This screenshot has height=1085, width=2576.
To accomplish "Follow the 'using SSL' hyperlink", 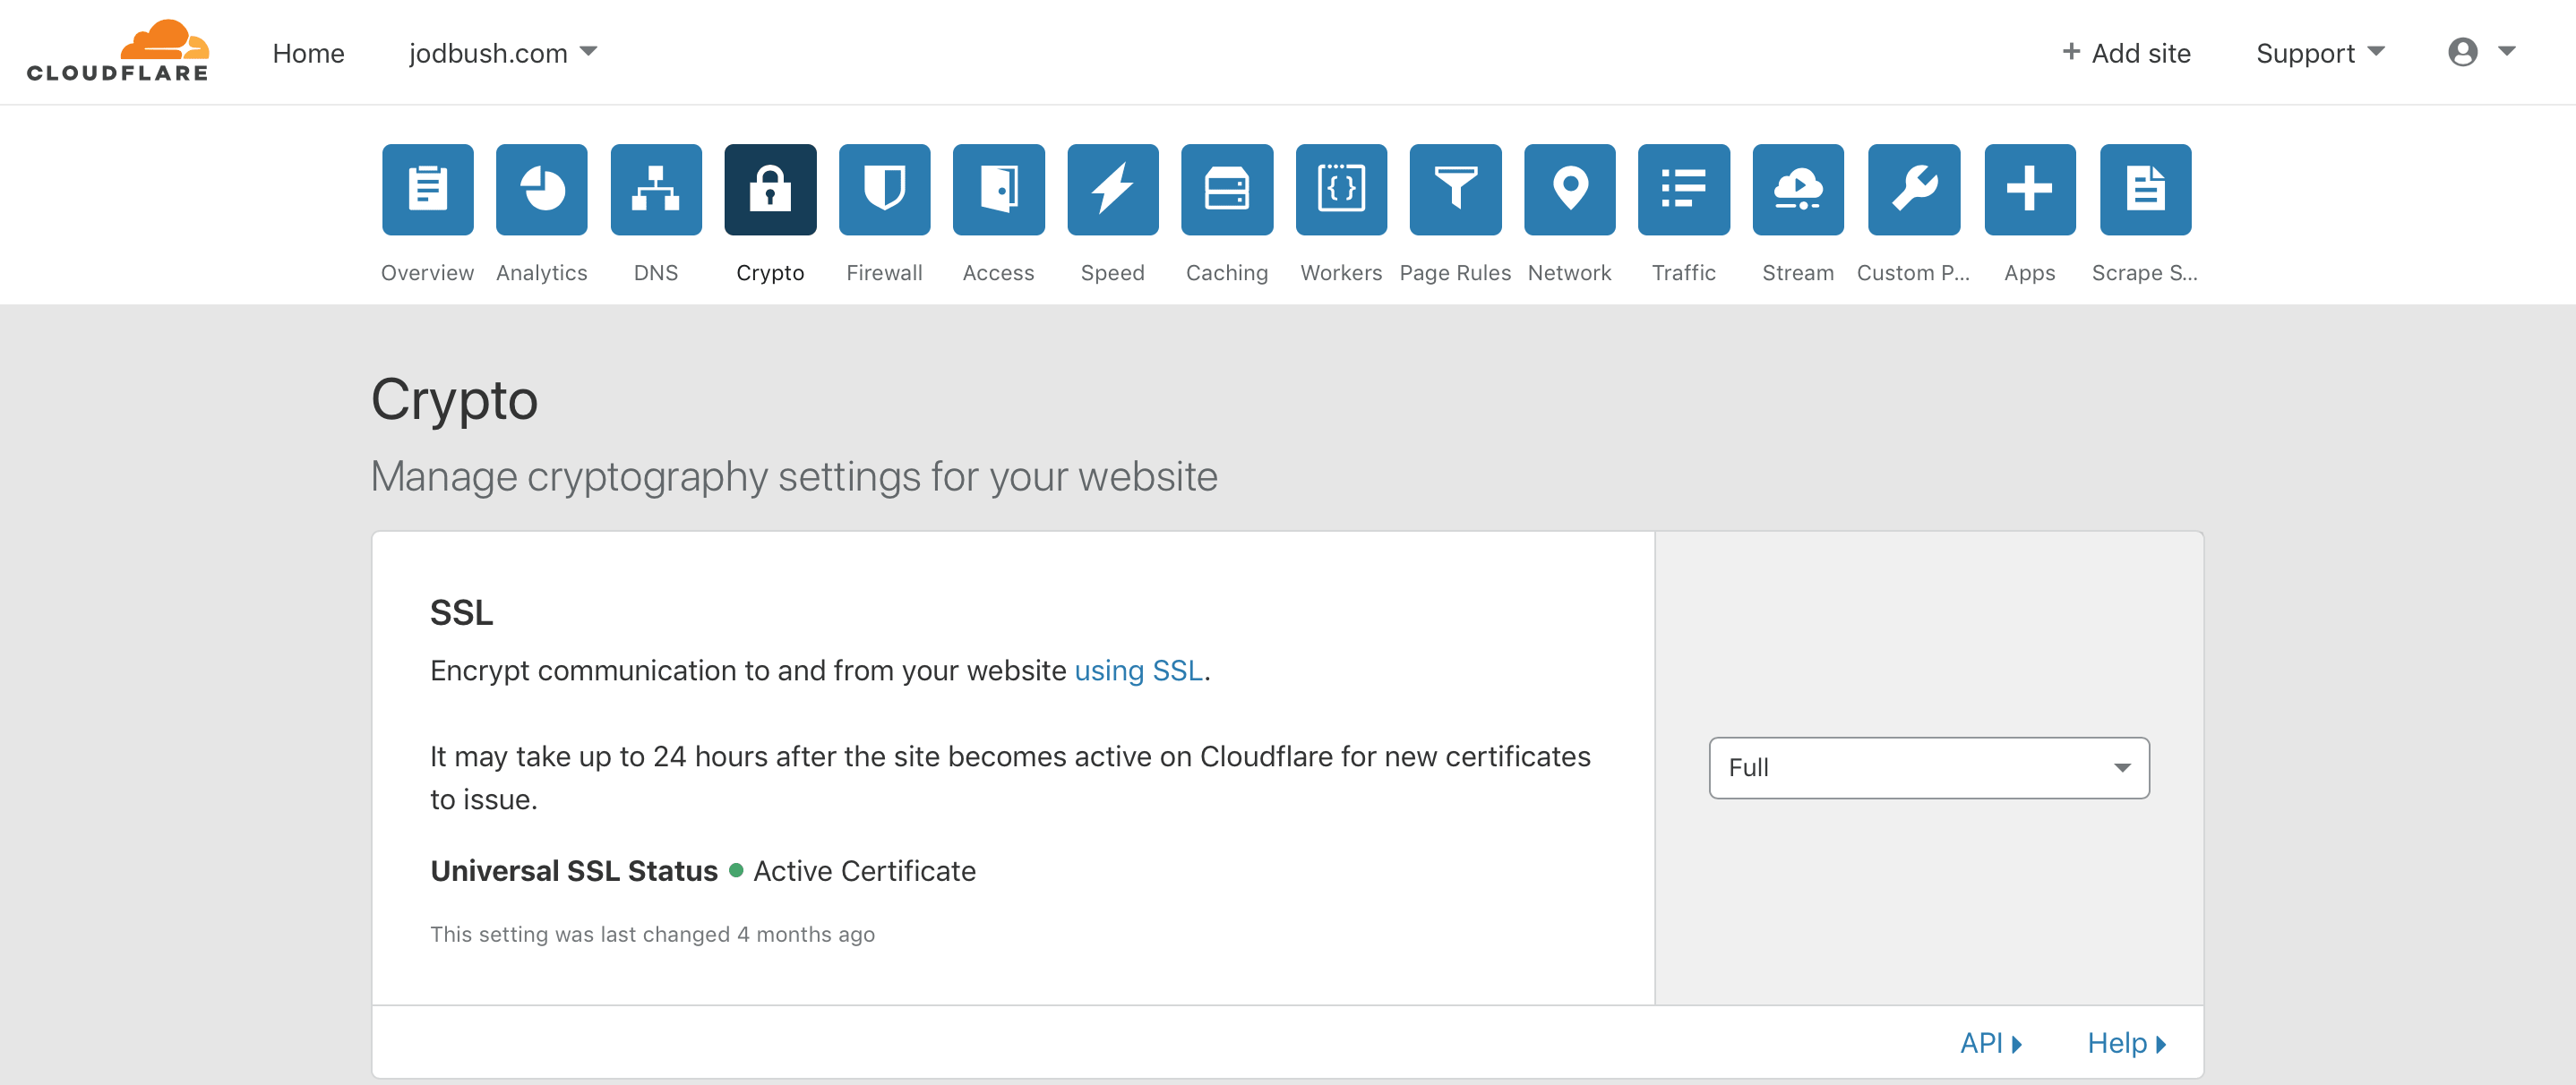I will click(1138, 671).
